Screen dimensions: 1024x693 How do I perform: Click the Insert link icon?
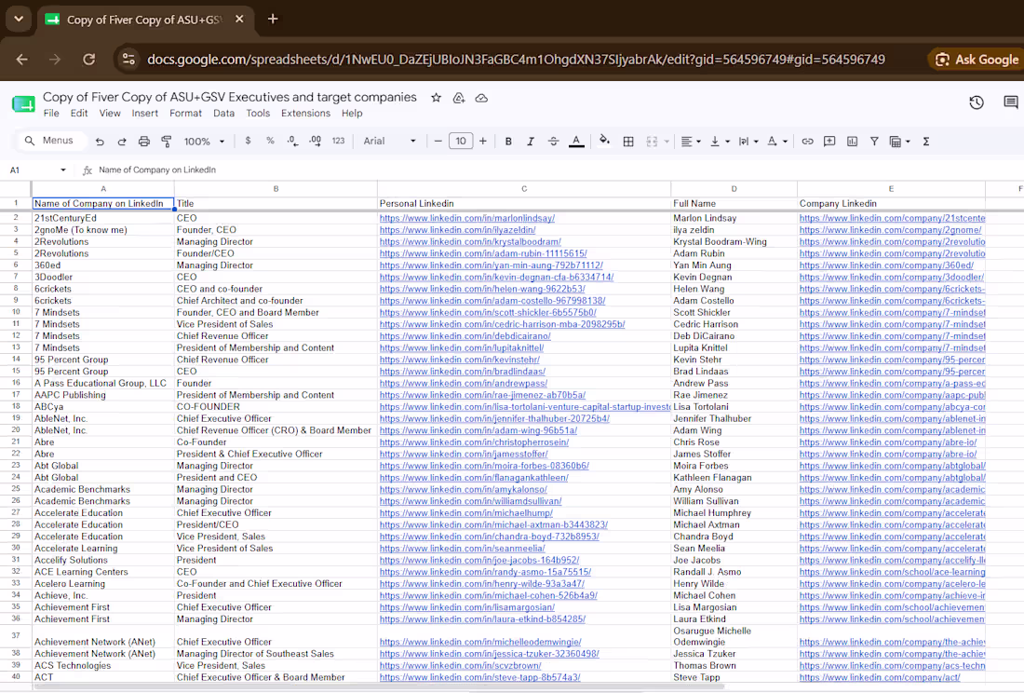click(807, 141)
